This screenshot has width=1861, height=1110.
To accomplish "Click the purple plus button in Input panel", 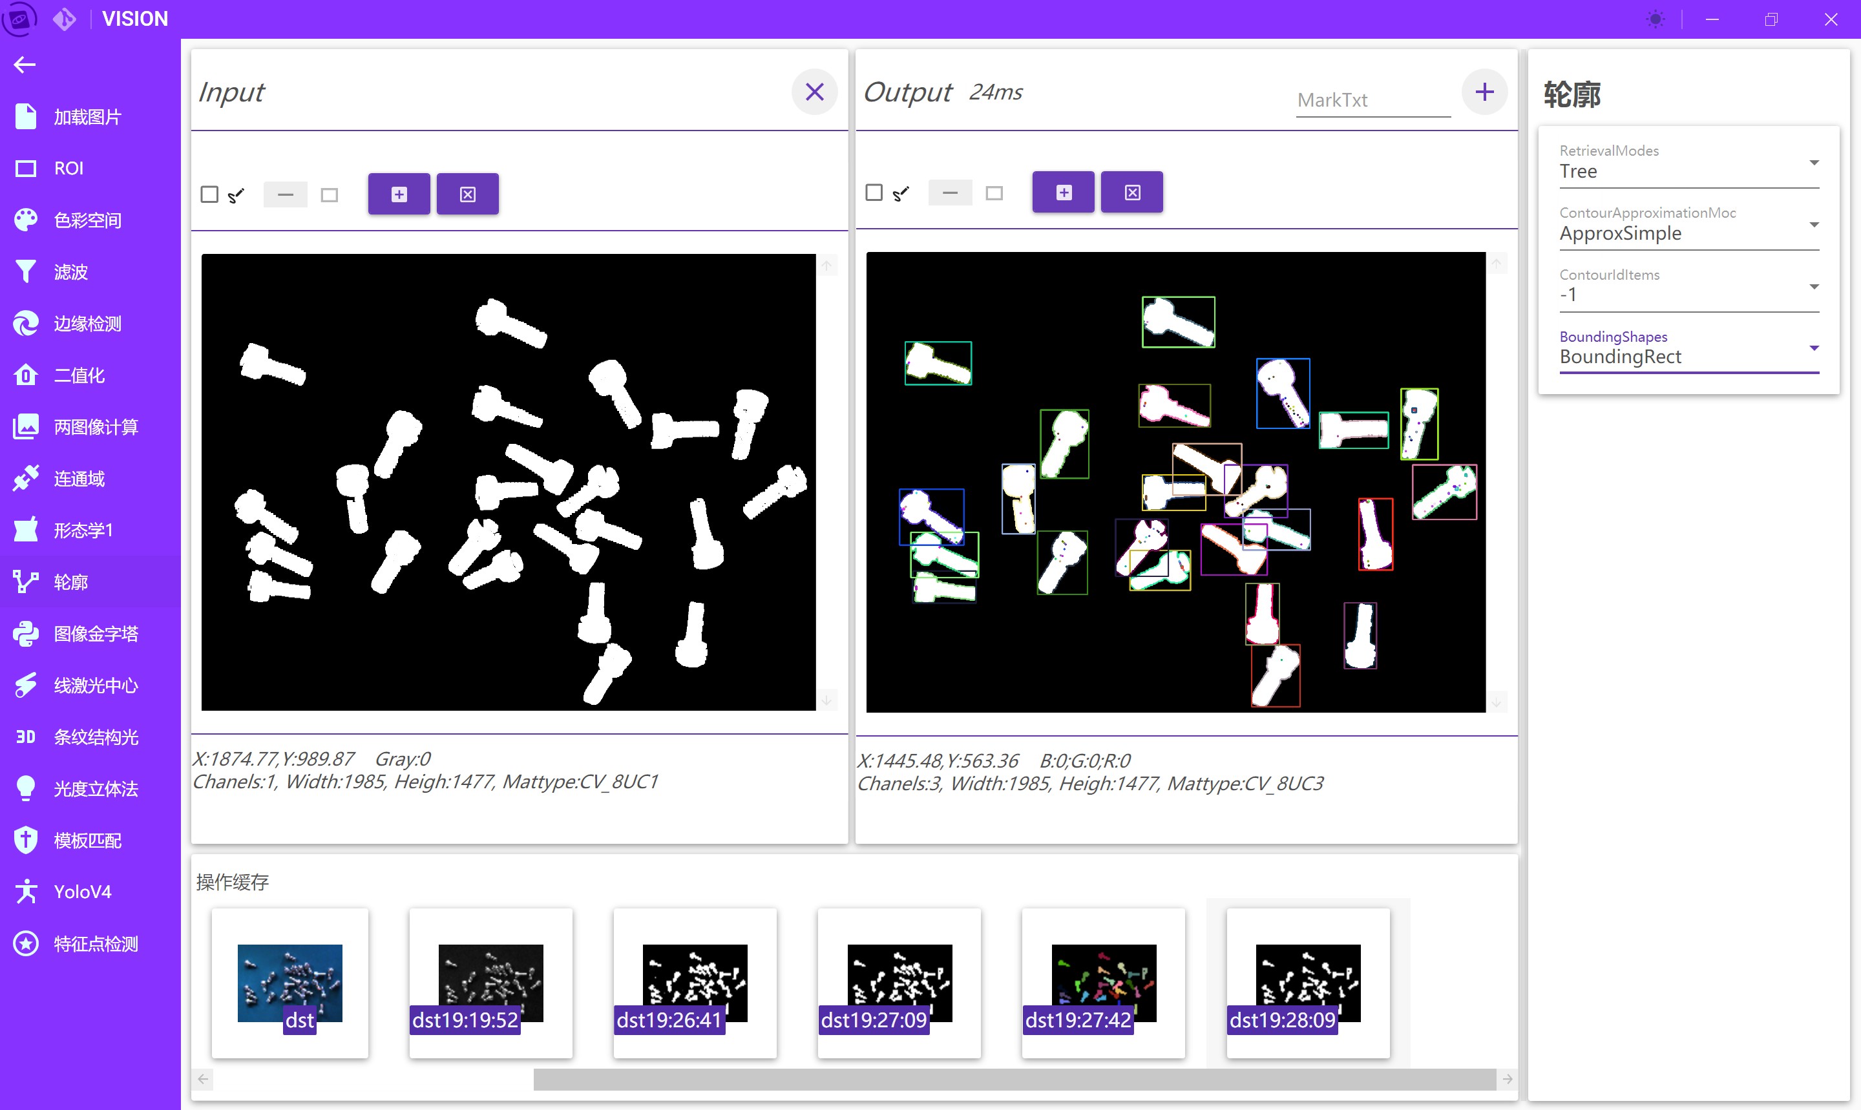I will tap(399, 194).
